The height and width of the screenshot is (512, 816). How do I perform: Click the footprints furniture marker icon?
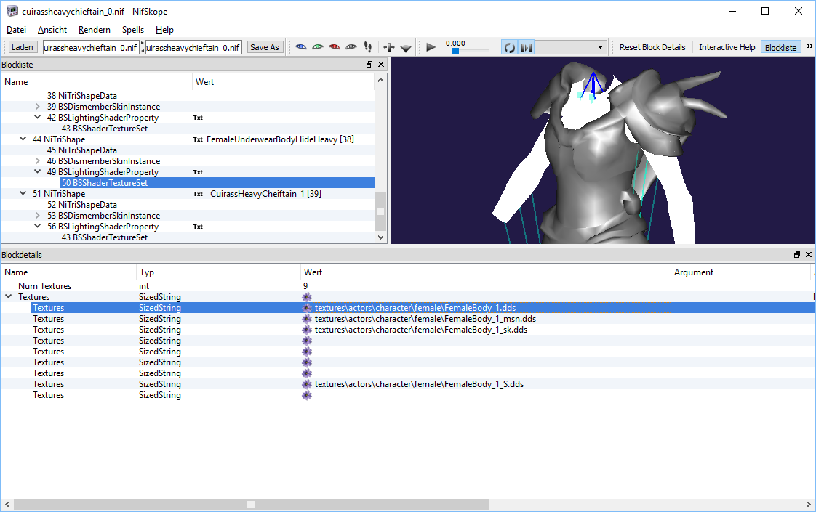(368, 46)
